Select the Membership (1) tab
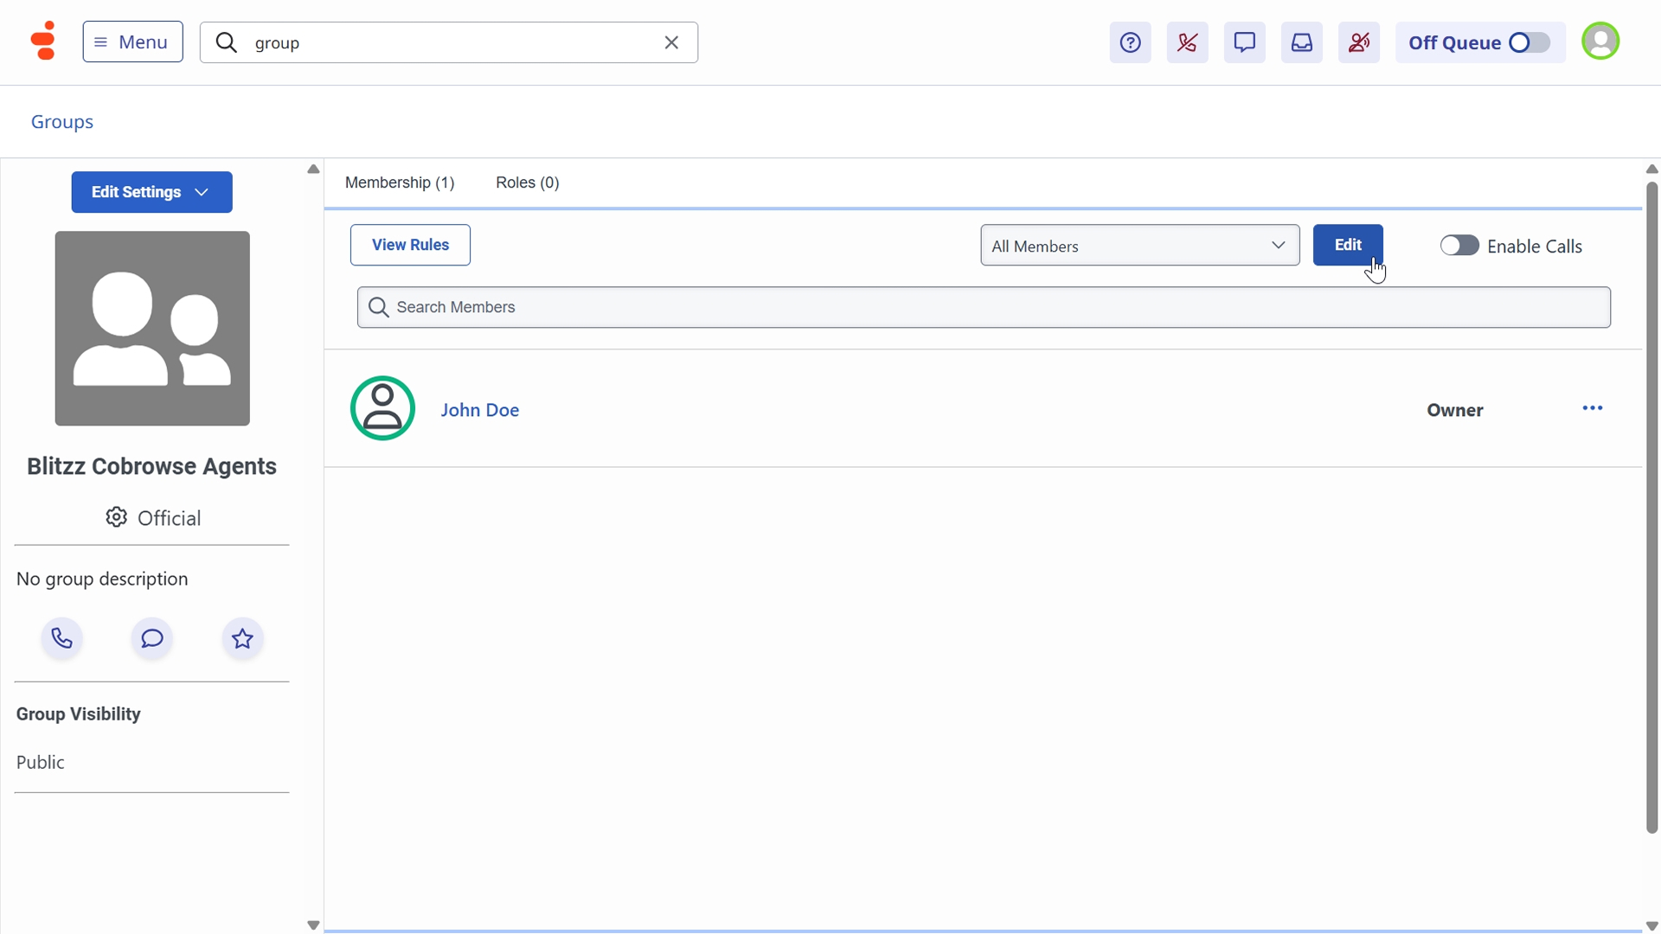The image size is (1661, 934). point(399,182)
